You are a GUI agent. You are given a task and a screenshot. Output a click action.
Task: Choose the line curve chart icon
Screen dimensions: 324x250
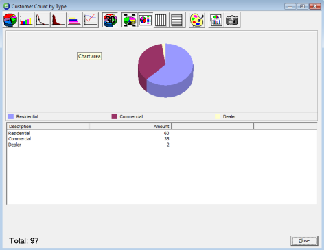[x=42, y=20]
